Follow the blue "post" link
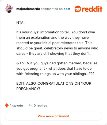 67,9
